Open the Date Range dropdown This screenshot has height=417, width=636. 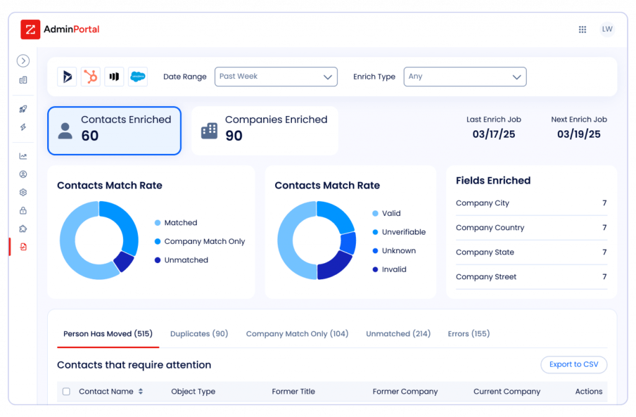click(276, 77)
